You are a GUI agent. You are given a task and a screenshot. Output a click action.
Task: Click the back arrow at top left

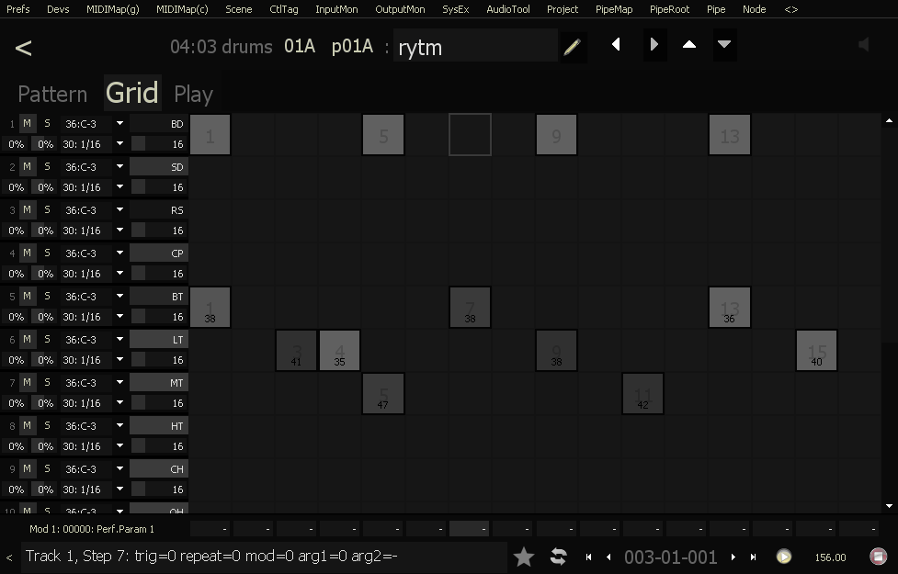(24, 48)
